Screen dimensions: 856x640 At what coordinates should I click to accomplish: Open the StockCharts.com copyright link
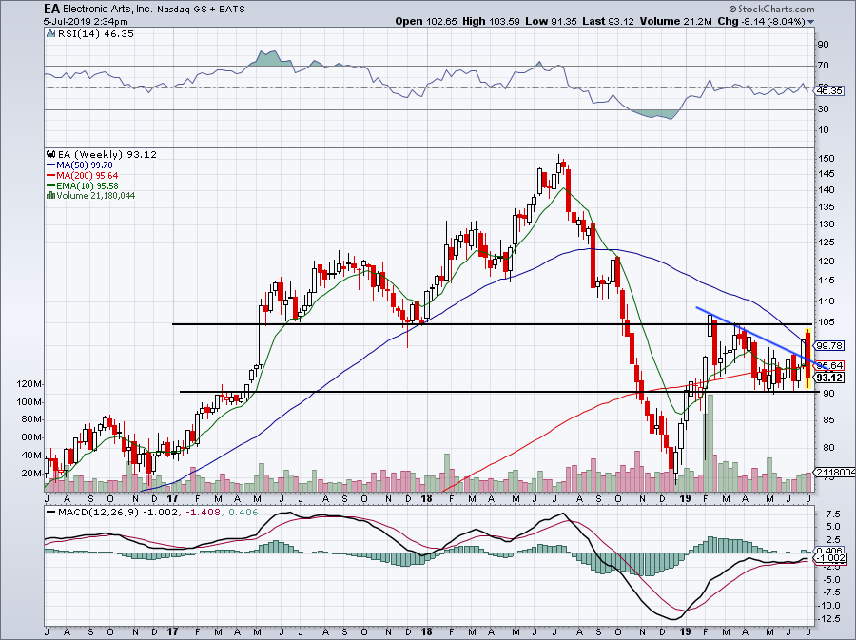(x=771, y=9)
